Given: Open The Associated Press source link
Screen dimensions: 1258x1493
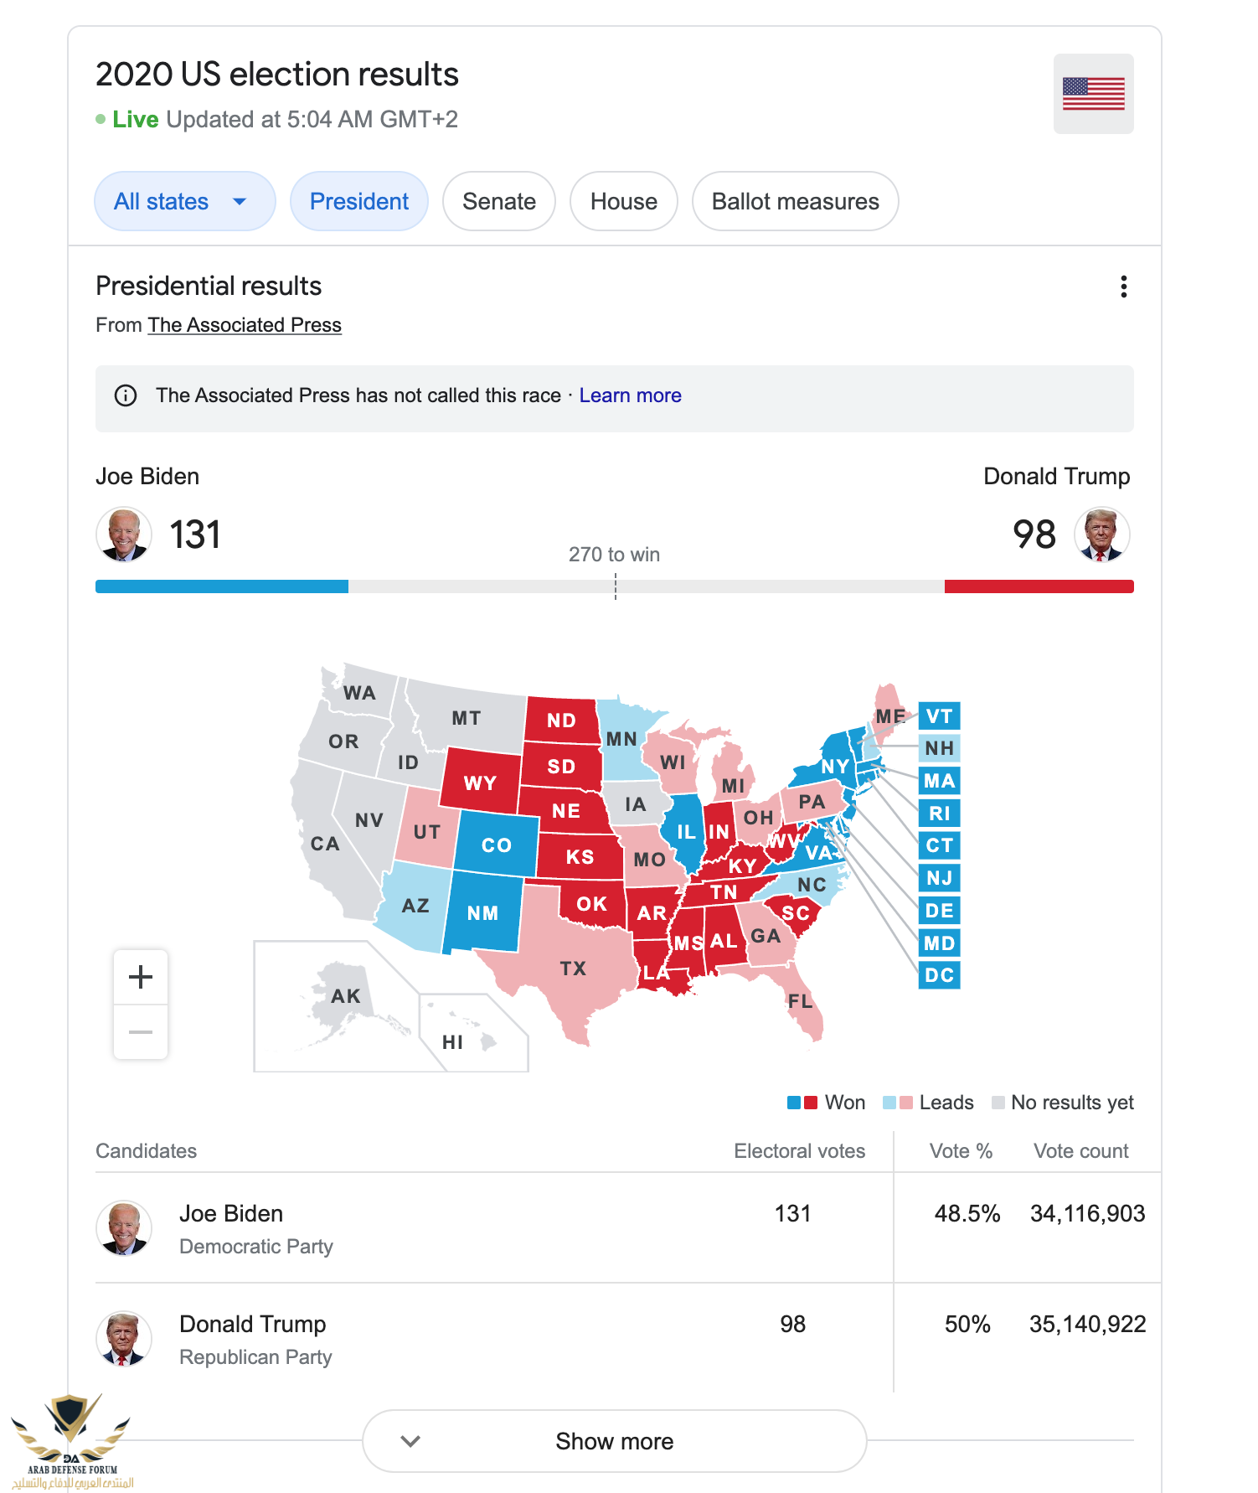Looking at the screenshot, I should pyautogui.click(x=245, y=325).
